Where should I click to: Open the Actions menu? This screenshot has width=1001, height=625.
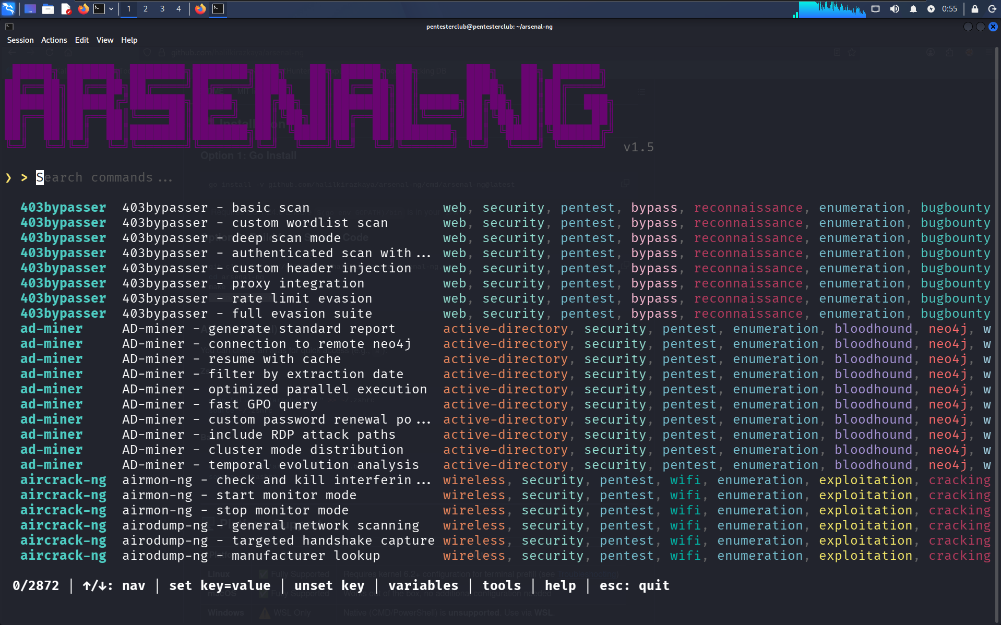click(x=54, y=40)
